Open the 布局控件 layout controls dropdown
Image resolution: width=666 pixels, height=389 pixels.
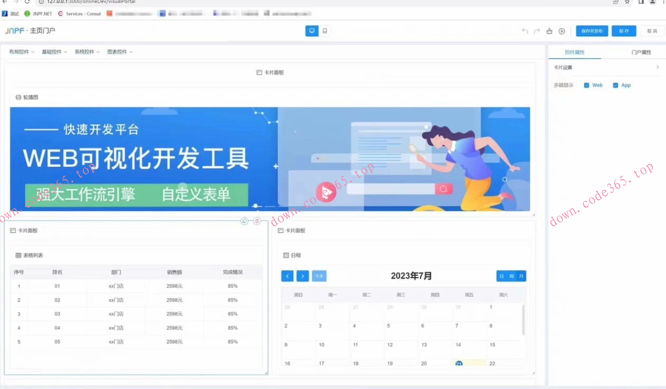point(21,52)
